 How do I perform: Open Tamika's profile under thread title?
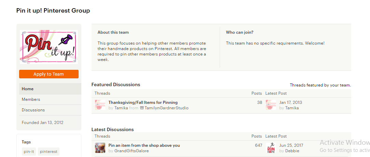click(x=121, y=108)
